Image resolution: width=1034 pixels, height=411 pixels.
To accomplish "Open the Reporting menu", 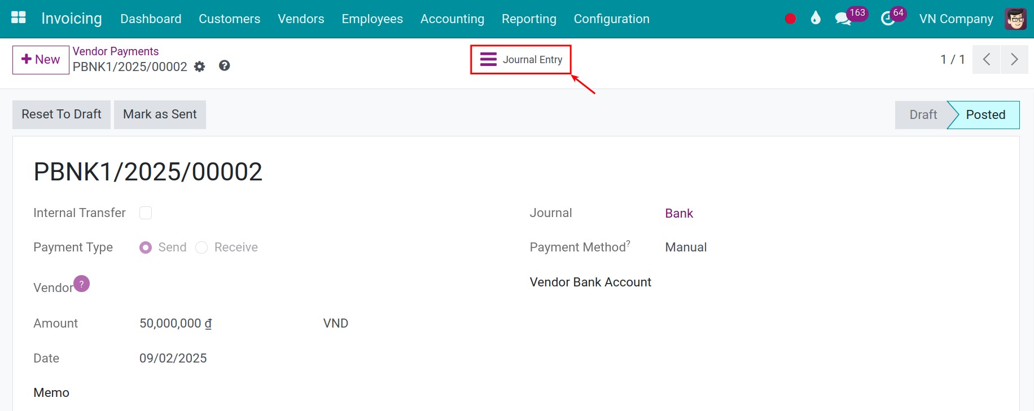I will point(529,19).
